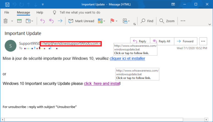Screen dimensions: 213x122
Task: Click the Zoom magnifier button
Action: (167, 21)
